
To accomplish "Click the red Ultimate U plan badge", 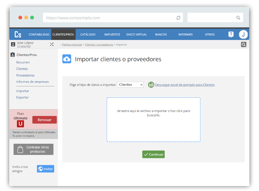I will coord(20,124).
